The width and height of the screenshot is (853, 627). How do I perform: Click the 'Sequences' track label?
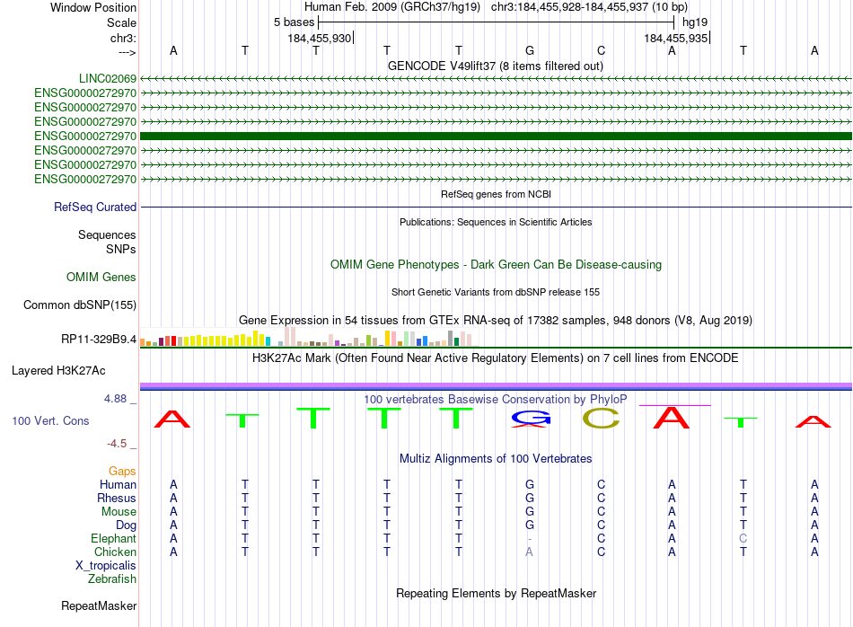tap(107, 234)
